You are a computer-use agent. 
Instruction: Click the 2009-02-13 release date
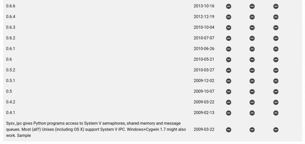click(x=204, y=112)
